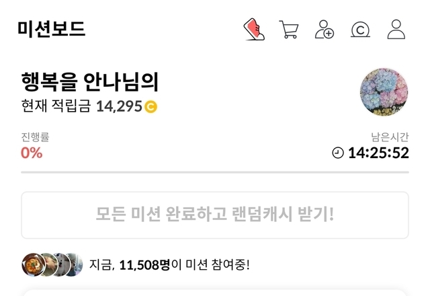The width and height of the screenshot is (430, 296).
Task: Open the coin balance icon in header
Action: tap(360, 30)
